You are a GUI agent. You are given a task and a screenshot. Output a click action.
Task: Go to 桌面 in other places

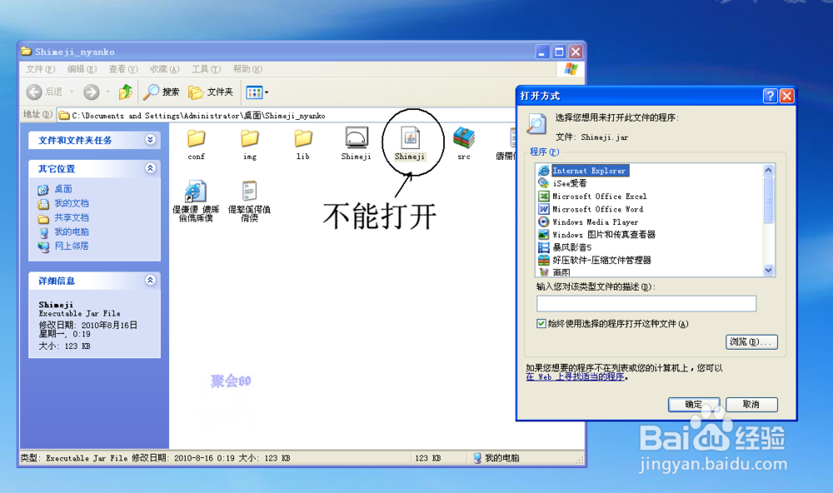[63, 189]
